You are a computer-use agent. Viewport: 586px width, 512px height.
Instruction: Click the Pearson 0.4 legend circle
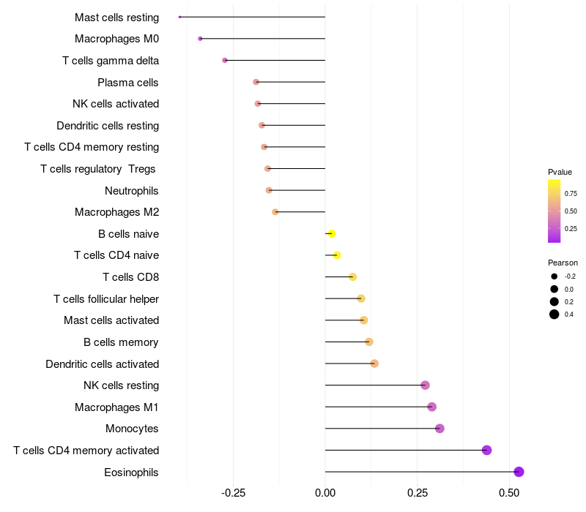(555, 315)
